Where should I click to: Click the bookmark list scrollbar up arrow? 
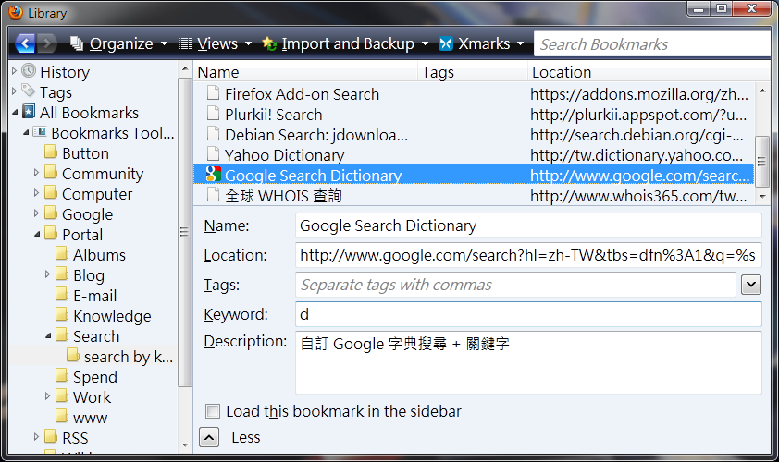coord(762,91)
